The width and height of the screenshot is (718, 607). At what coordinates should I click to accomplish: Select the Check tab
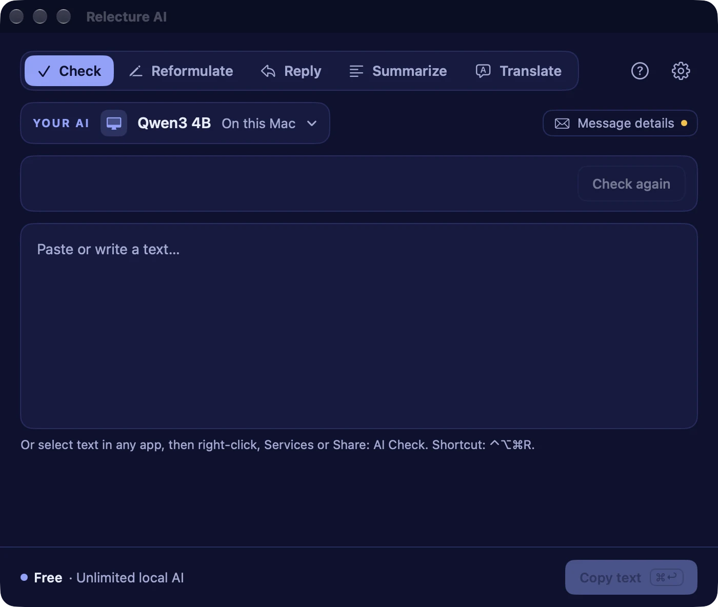point(69,71)
